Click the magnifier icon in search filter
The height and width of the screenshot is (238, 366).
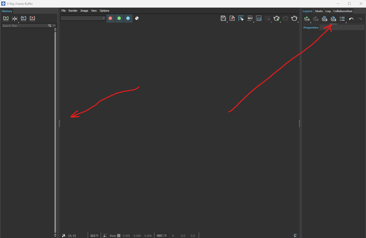pyautogui.click(x=50, y=26)
